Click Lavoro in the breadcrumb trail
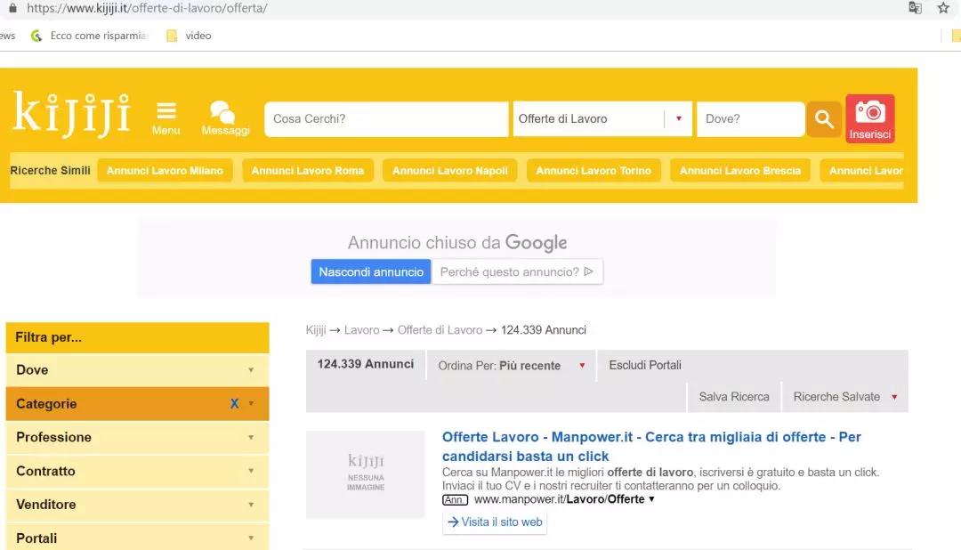The height and width of the screenshot is (550, 961). pyautogui.click(x=361, y=330)
